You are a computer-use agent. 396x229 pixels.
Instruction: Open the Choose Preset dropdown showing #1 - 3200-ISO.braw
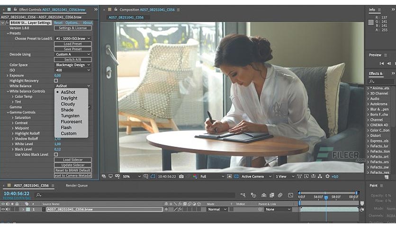click(73, 38)
